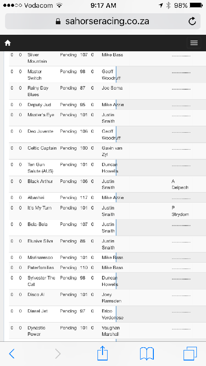206x366 pixels.
Task: Select the Dynastic Power row
Action: tap(108, 331)
